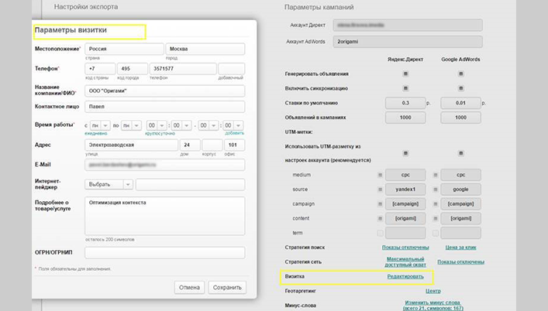Click the Яндекс.Директ medium field cpc
548x311 pixels.
(x=405, y=175)
